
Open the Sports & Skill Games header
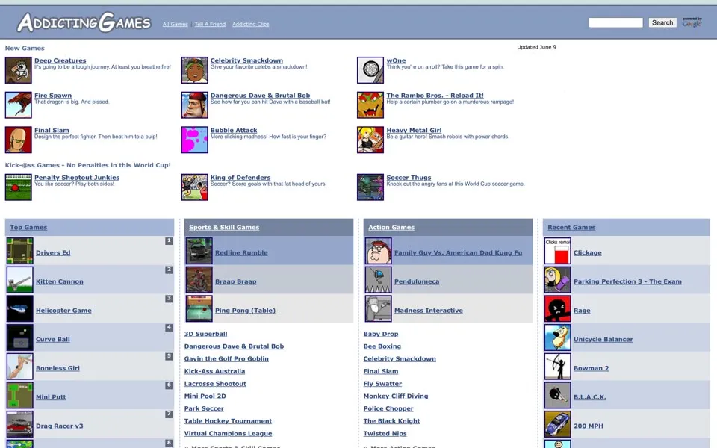(x=224, y=227)
